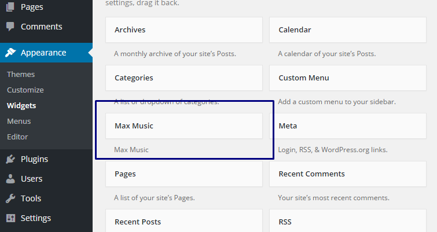Screen dimensions: 437x232
Task: Click the Users person icon
Action: 10,179
